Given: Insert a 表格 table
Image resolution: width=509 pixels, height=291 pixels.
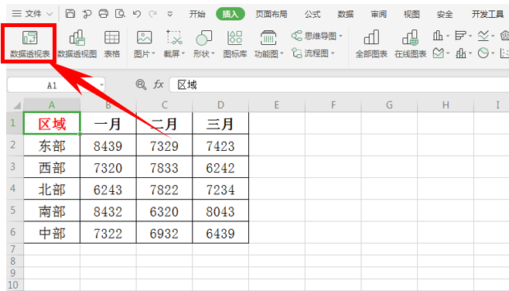Looking at the screenshot, I should (112, 44).
